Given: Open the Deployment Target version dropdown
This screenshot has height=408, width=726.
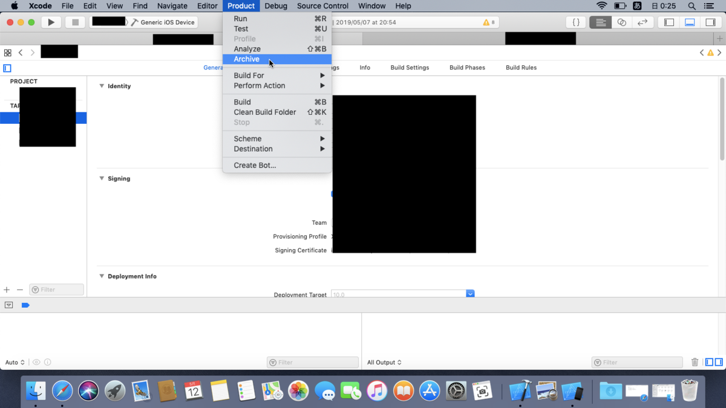Looking at the screenshot, I should coord(470,294).
